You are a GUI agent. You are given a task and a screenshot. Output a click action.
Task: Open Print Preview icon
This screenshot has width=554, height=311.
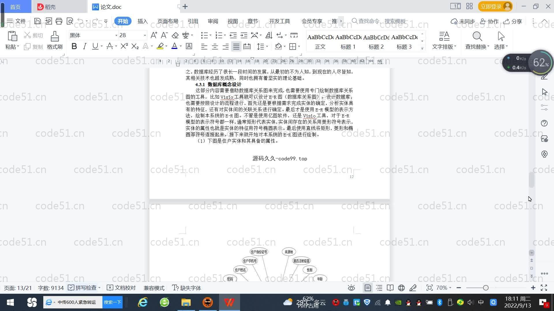coord(70,21)
